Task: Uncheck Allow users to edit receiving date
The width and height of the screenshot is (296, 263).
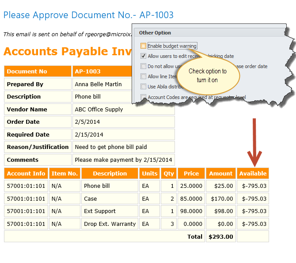Action: (143, 56)
